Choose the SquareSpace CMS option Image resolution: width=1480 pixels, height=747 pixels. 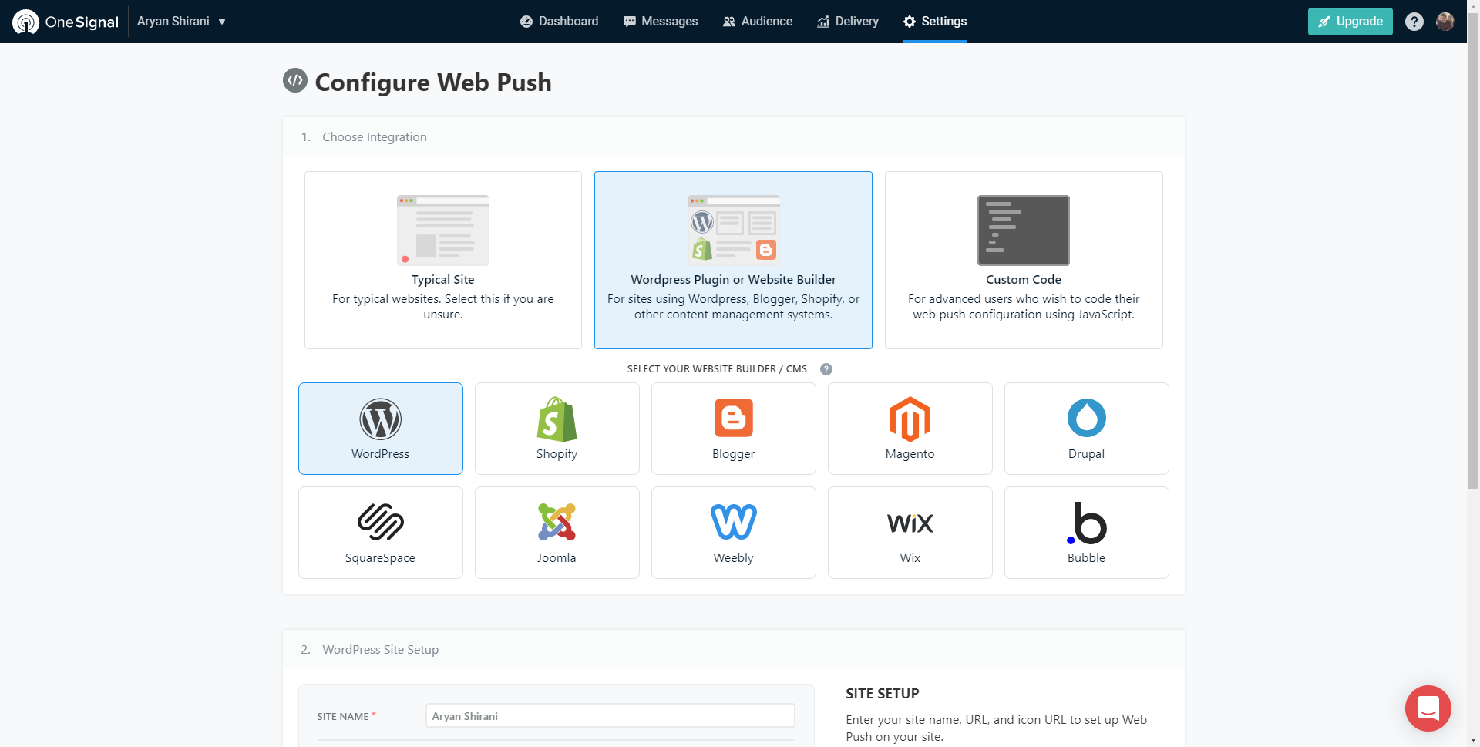pyautogui.click(x=381, y=533)
